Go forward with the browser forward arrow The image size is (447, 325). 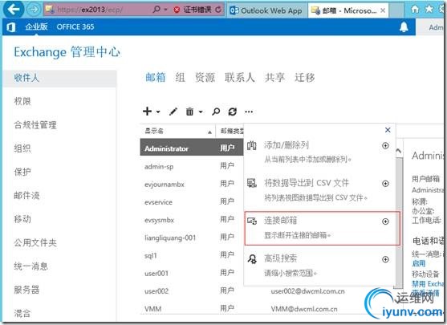[34, 10]
